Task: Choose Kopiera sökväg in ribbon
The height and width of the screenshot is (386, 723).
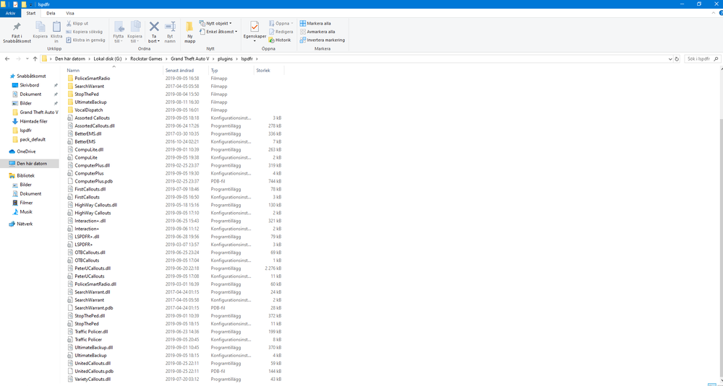Action: pos(85,32)
